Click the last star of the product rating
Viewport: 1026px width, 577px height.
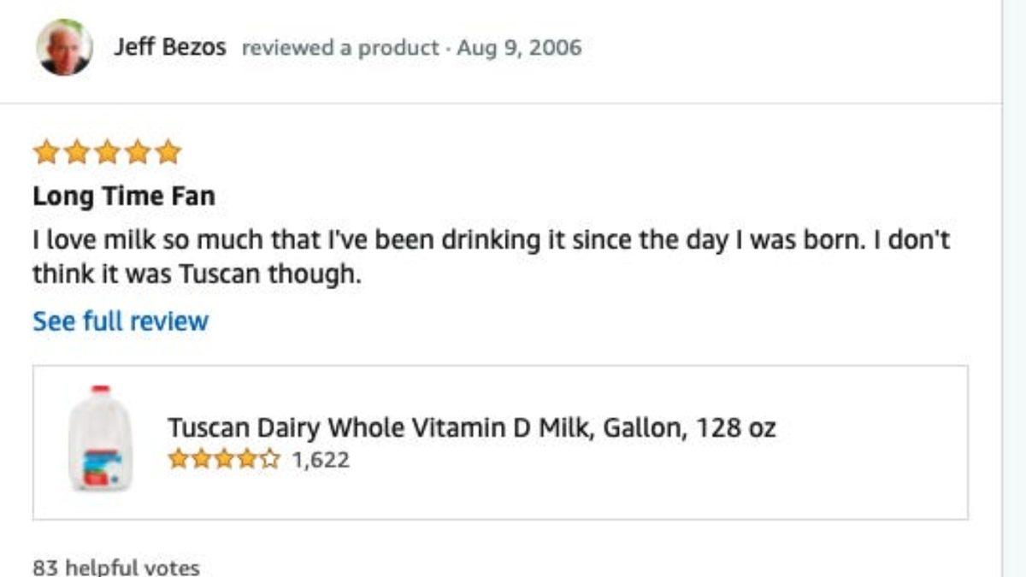(270, 460)
